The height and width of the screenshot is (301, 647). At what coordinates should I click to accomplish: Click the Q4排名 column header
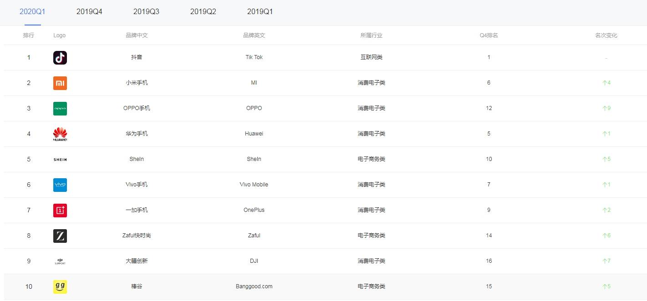pos(489,35)
